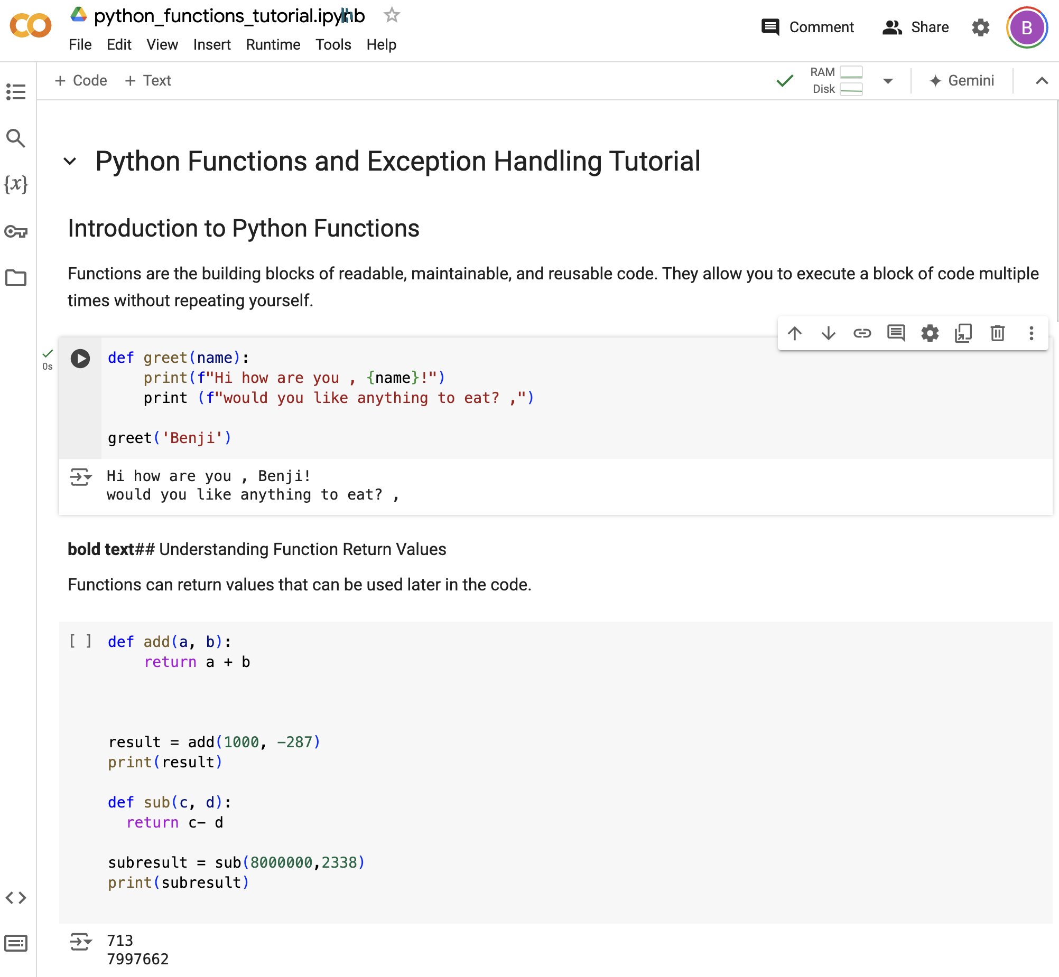Open the variables inspector
The height and width of the screenshot is (977, 1059).
16,184
